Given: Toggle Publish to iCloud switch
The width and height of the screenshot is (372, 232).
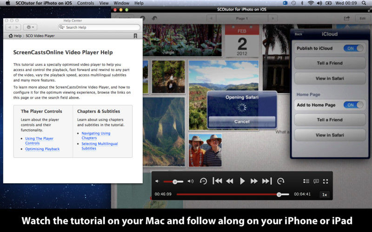Looking at the screenshot, I should [x=353, y=48].
